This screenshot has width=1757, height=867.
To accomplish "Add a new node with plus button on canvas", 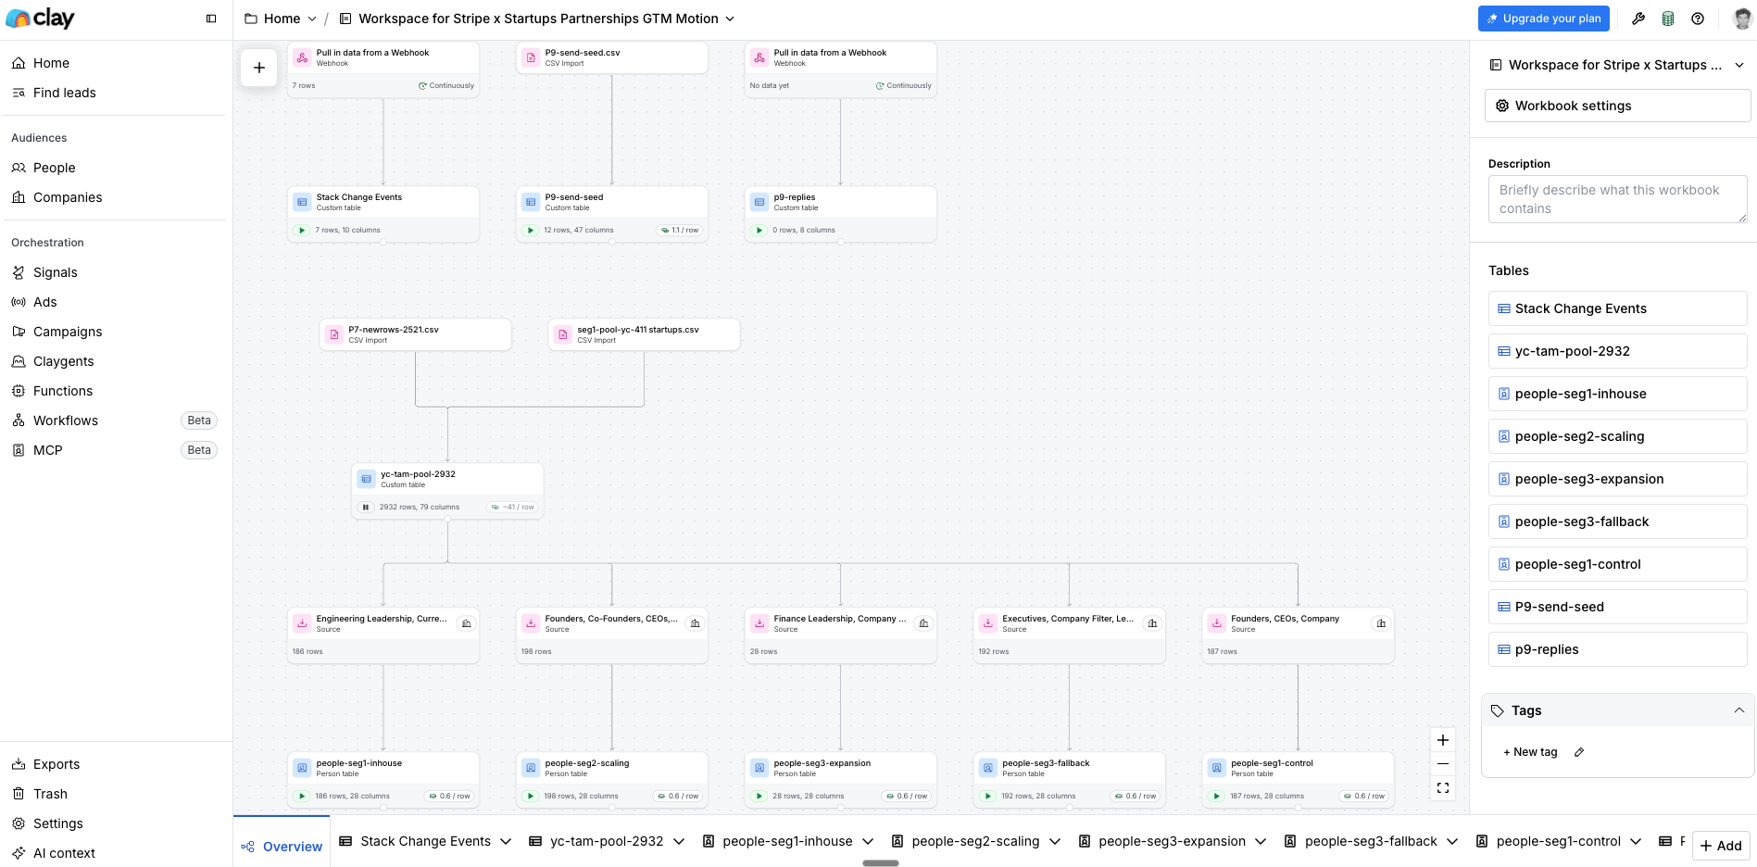I will tap(259, 68).
